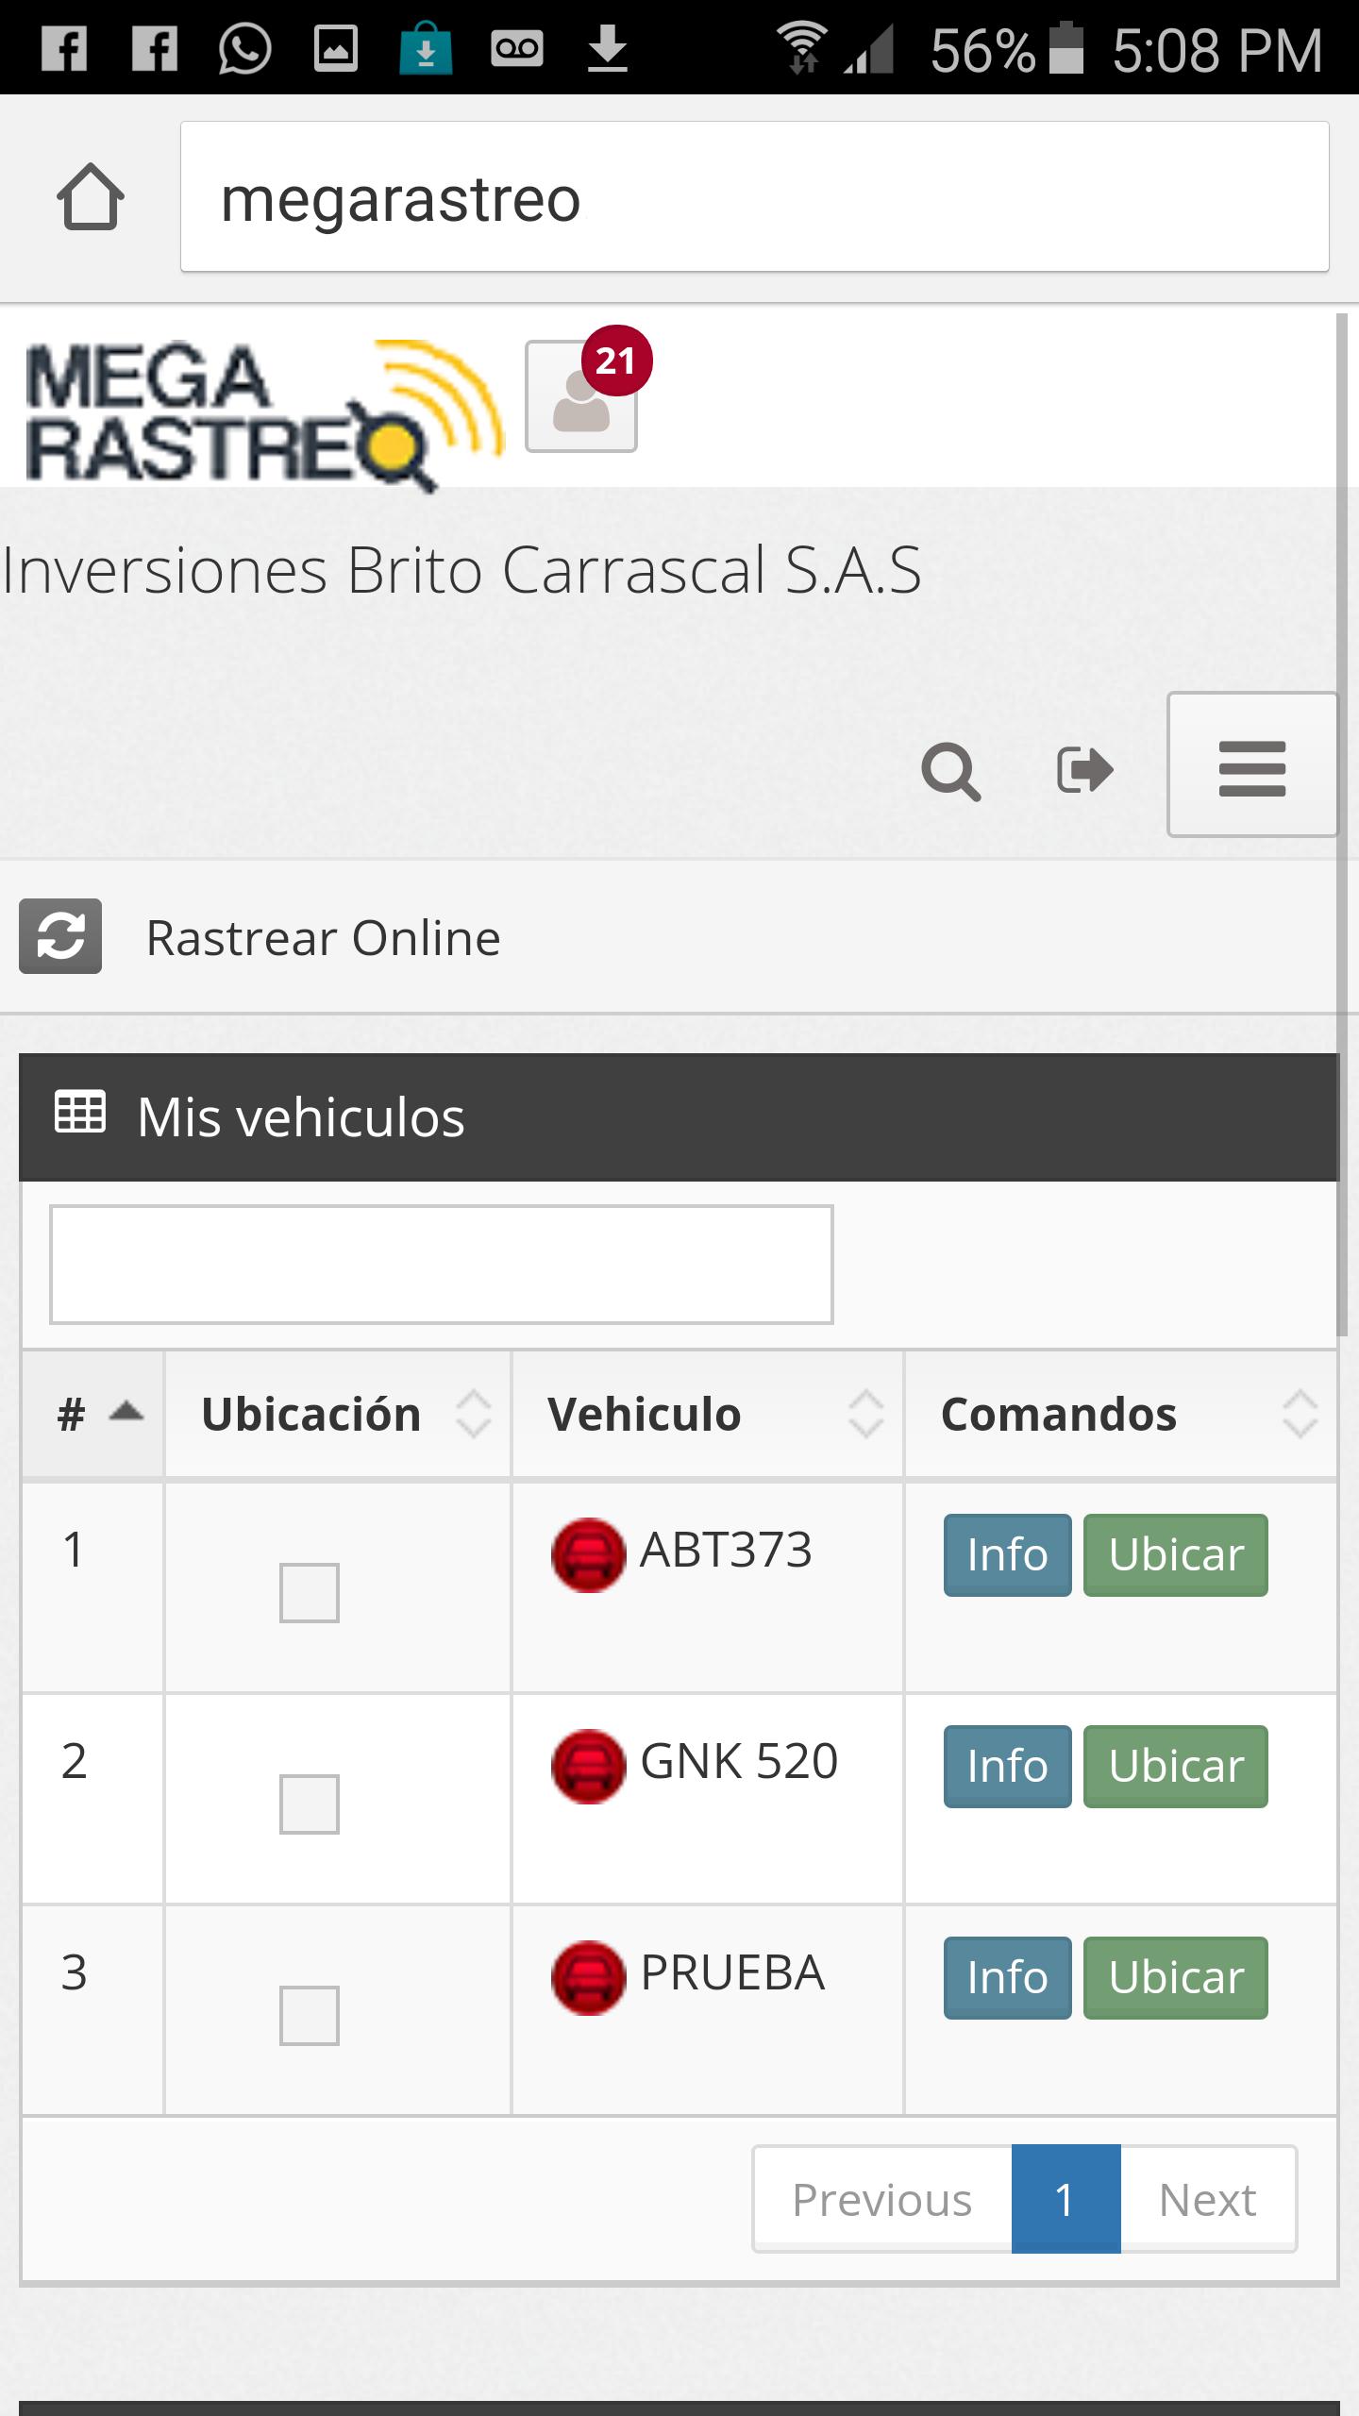Screen dimensions: 1359x2416
Task: Click the vehicle search filter field
Action: pos(441,1265)
